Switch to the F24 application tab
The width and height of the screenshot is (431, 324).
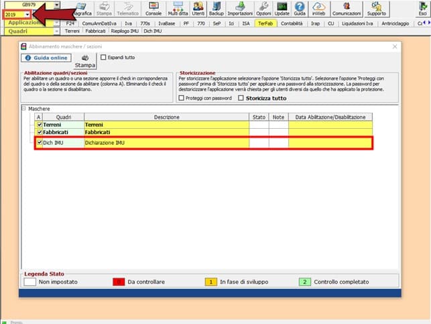(x=70, y=23)
